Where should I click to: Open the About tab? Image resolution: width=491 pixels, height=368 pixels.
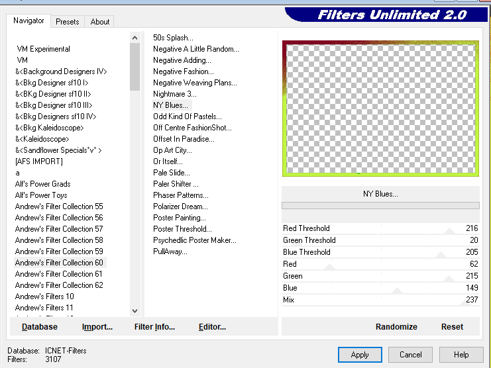pyautogui.click(x=100, y=22)
